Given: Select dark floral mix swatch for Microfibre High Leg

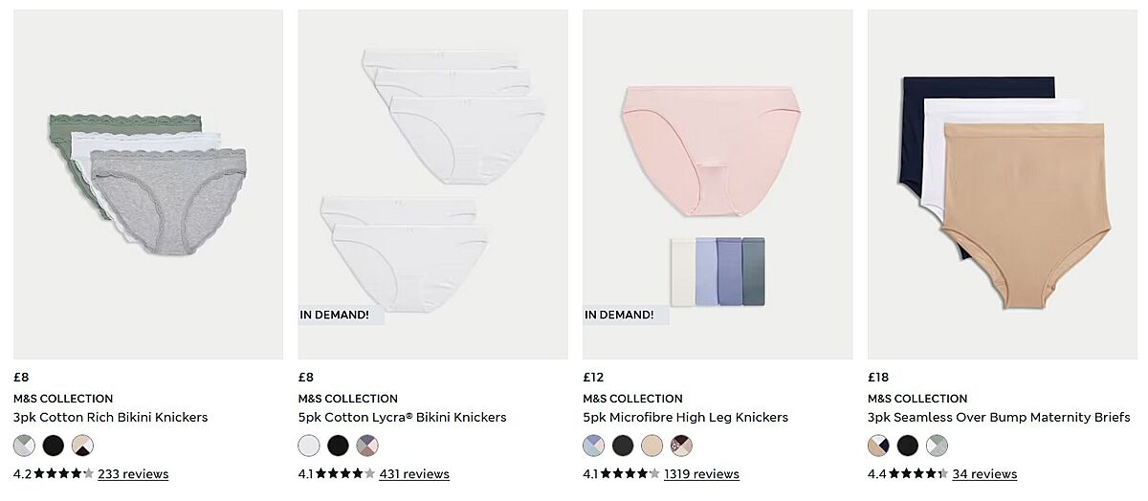Looking at the screenshot, I should (x=680, y=446).
